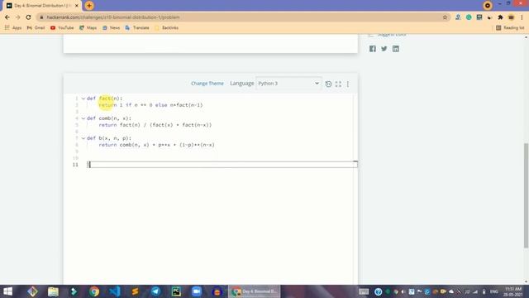Click the address bar URL

tap(113, 17)
